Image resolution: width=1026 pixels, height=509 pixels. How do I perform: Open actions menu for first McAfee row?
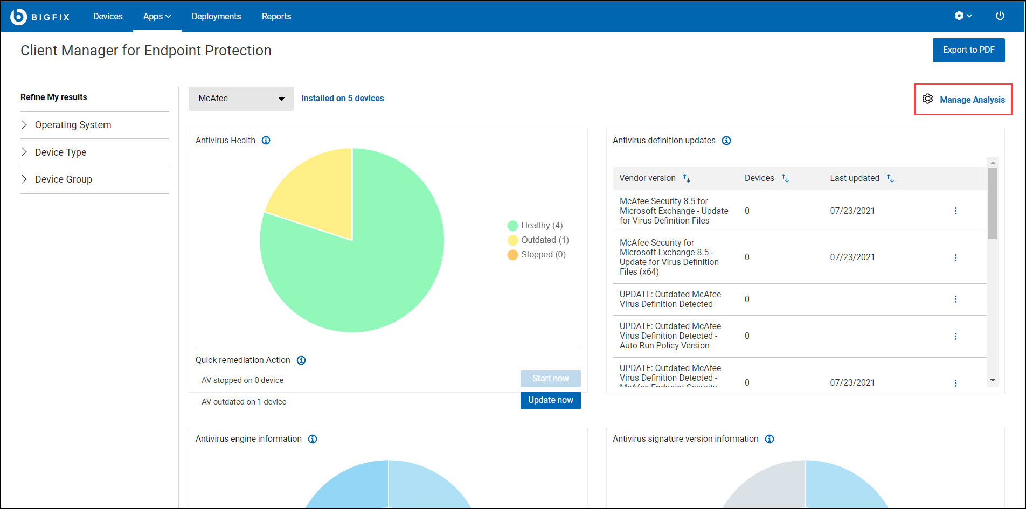pyautogui.click(x=955, y=211)
